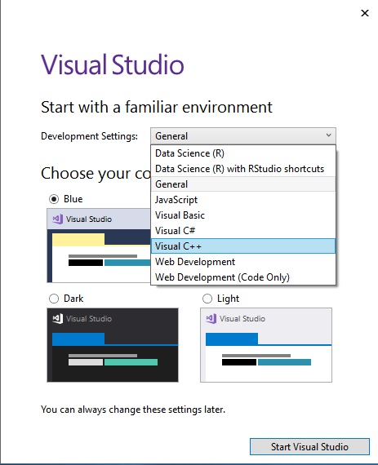The height and width of the screenshot is (465, 378).
Task: Click the Light theme preview thumbnail
Action: click(x=266, y=345)
